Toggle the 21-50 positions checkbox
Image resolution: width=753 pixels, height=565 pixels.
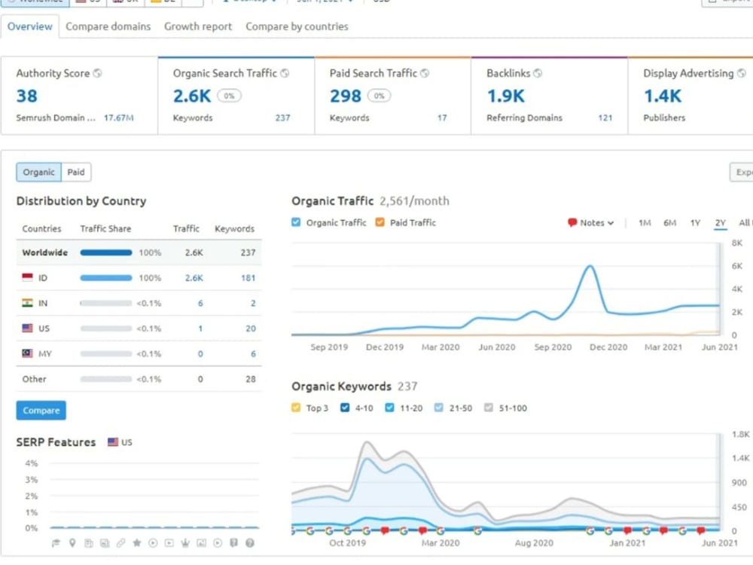(x=438, y=408)
